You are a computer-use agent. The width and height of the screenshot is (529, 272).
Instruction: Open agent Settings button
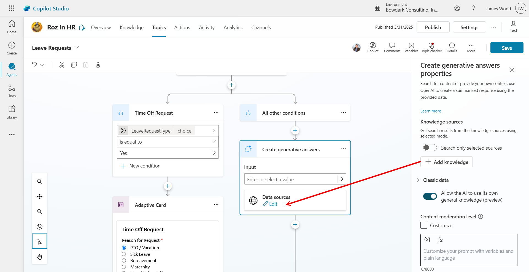(469, 27)
